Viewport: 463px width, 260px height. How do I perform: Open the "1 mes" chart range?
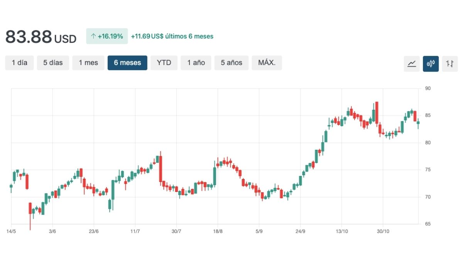coord(88,62)
